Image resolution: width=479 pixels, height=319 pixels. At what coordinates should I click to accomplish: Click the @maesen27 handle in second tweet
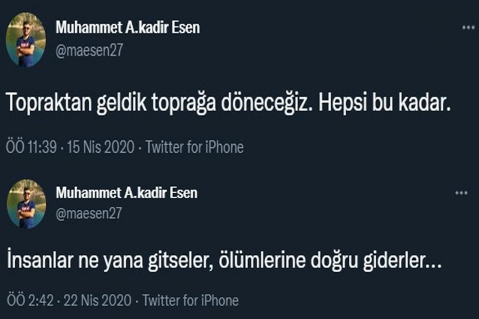point(89,214)
